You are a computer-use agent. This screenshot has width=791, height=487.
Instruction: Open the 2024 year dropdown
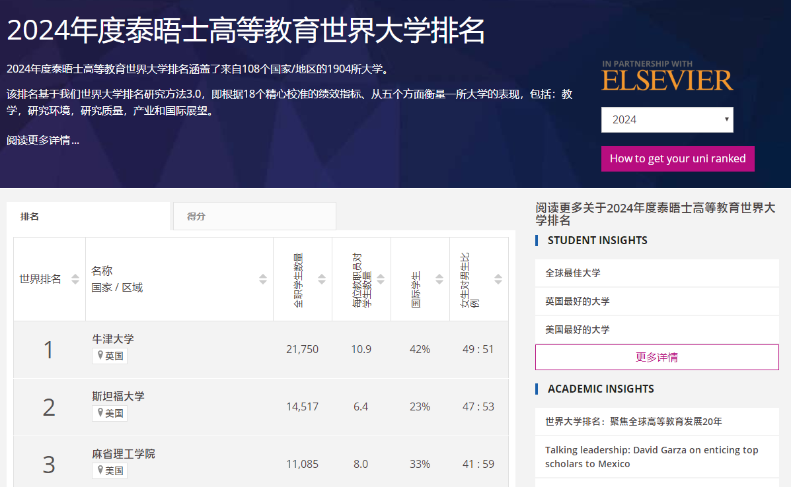click(x=667, y=119)
